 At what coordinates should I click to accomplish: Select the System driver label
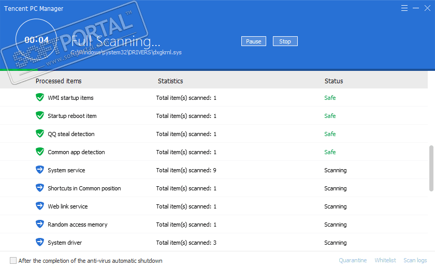(x=65, y=243)
